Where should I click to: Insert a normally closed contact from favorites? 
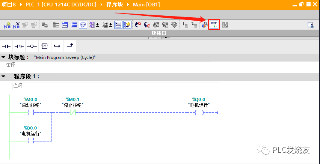[x=19, y=46]
